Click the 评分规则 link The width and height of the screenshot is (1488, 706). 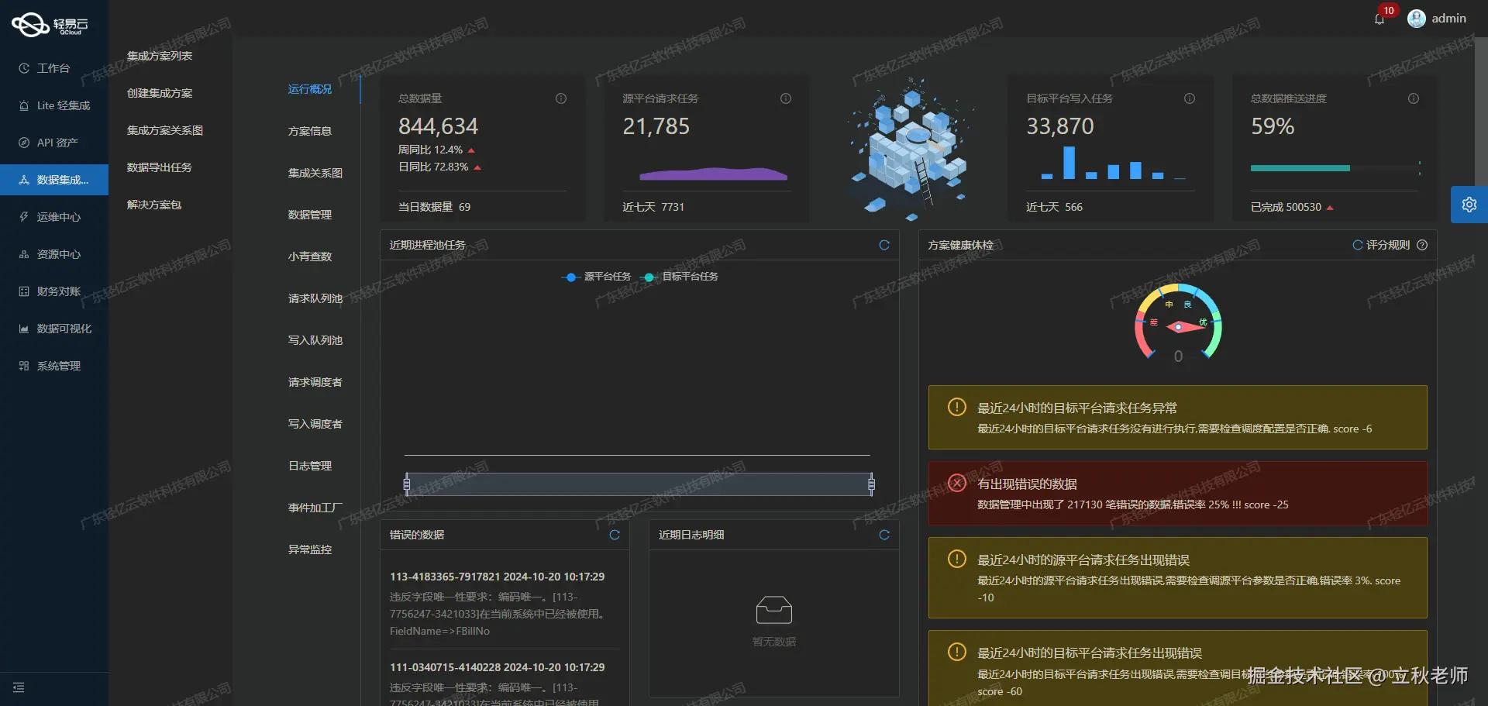pos(1387,245)
